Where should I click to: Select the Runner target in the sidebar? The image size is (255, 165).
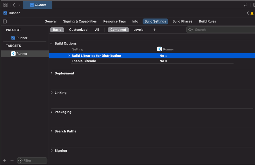pyautogui.click(x=25, y=54)
